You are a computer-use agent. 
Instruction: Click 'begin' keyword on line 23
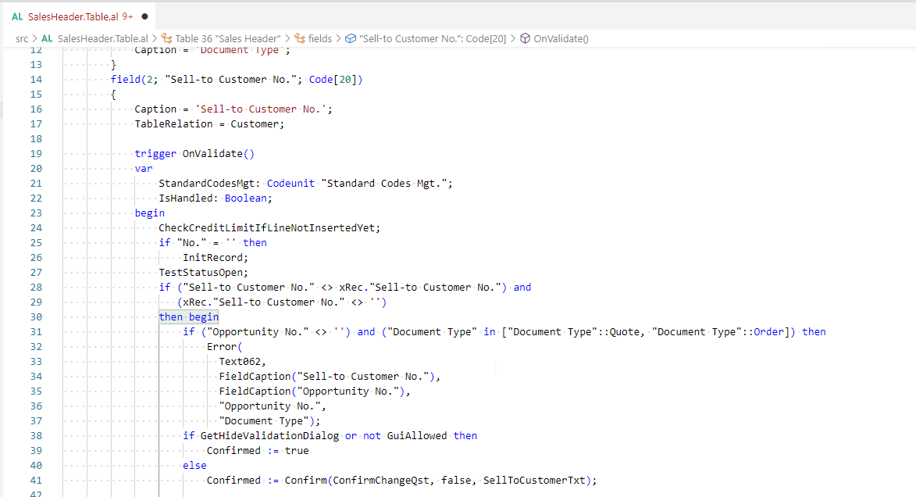coord(150,213)
